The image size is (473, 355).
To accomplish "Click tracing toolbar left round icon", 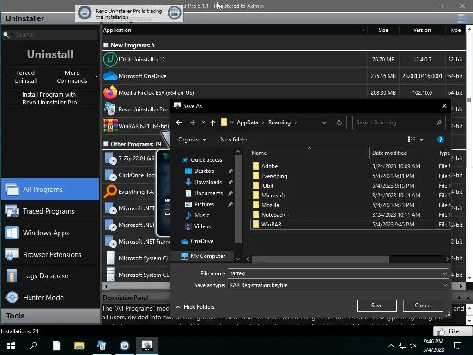I will (85, 13).
